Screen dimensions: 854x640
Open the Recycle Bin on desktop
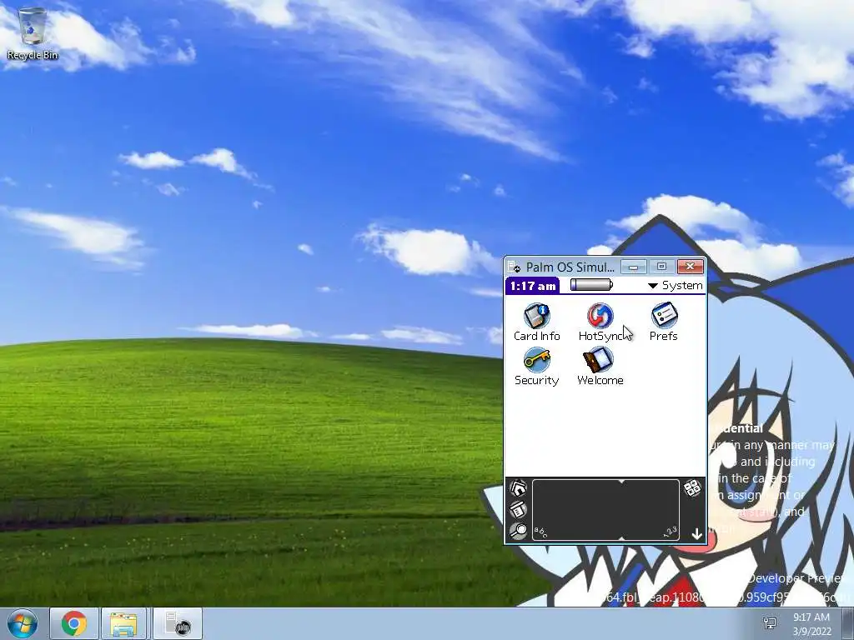33,33
